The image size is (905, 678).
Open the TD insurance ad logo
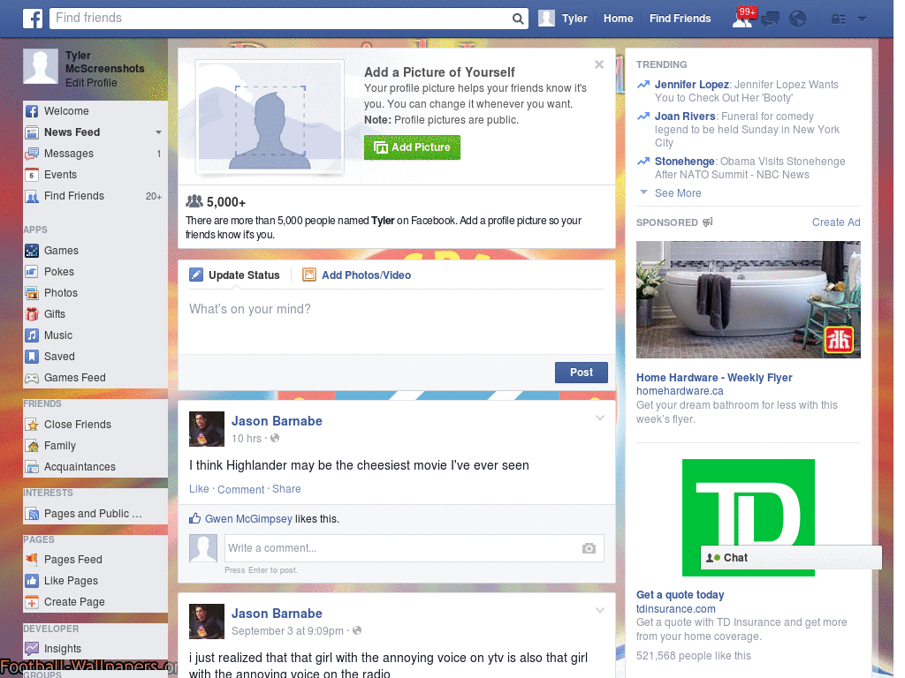click(748, 517)
